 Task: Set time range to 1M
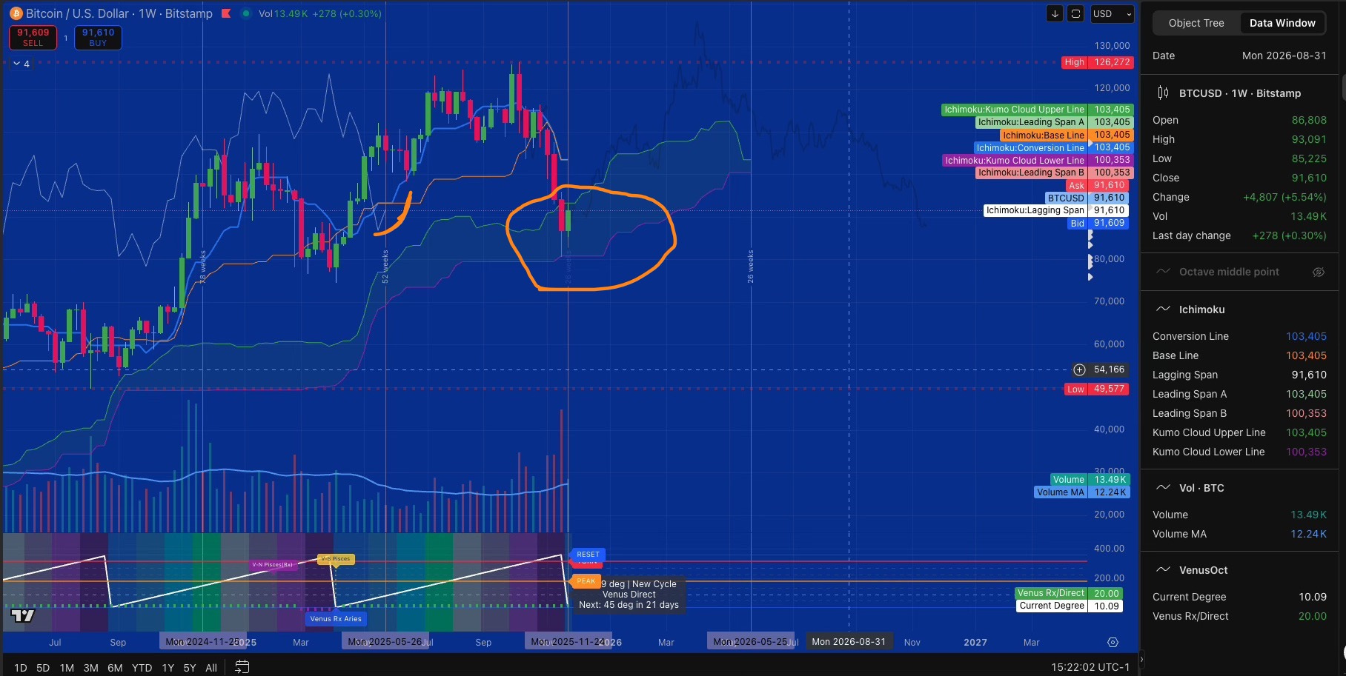tap(67, 668)
